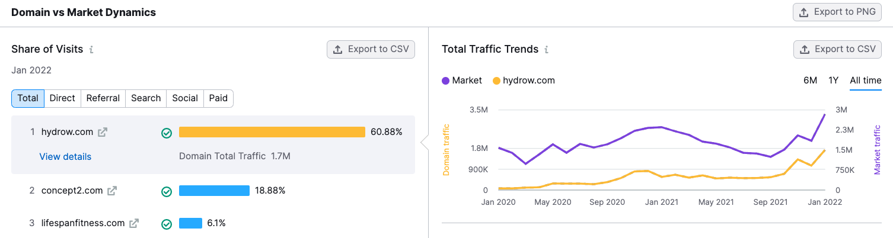Open info icon next to Total Traffic Trends
The width and height of the screenshot is (893, 238).
546,50
